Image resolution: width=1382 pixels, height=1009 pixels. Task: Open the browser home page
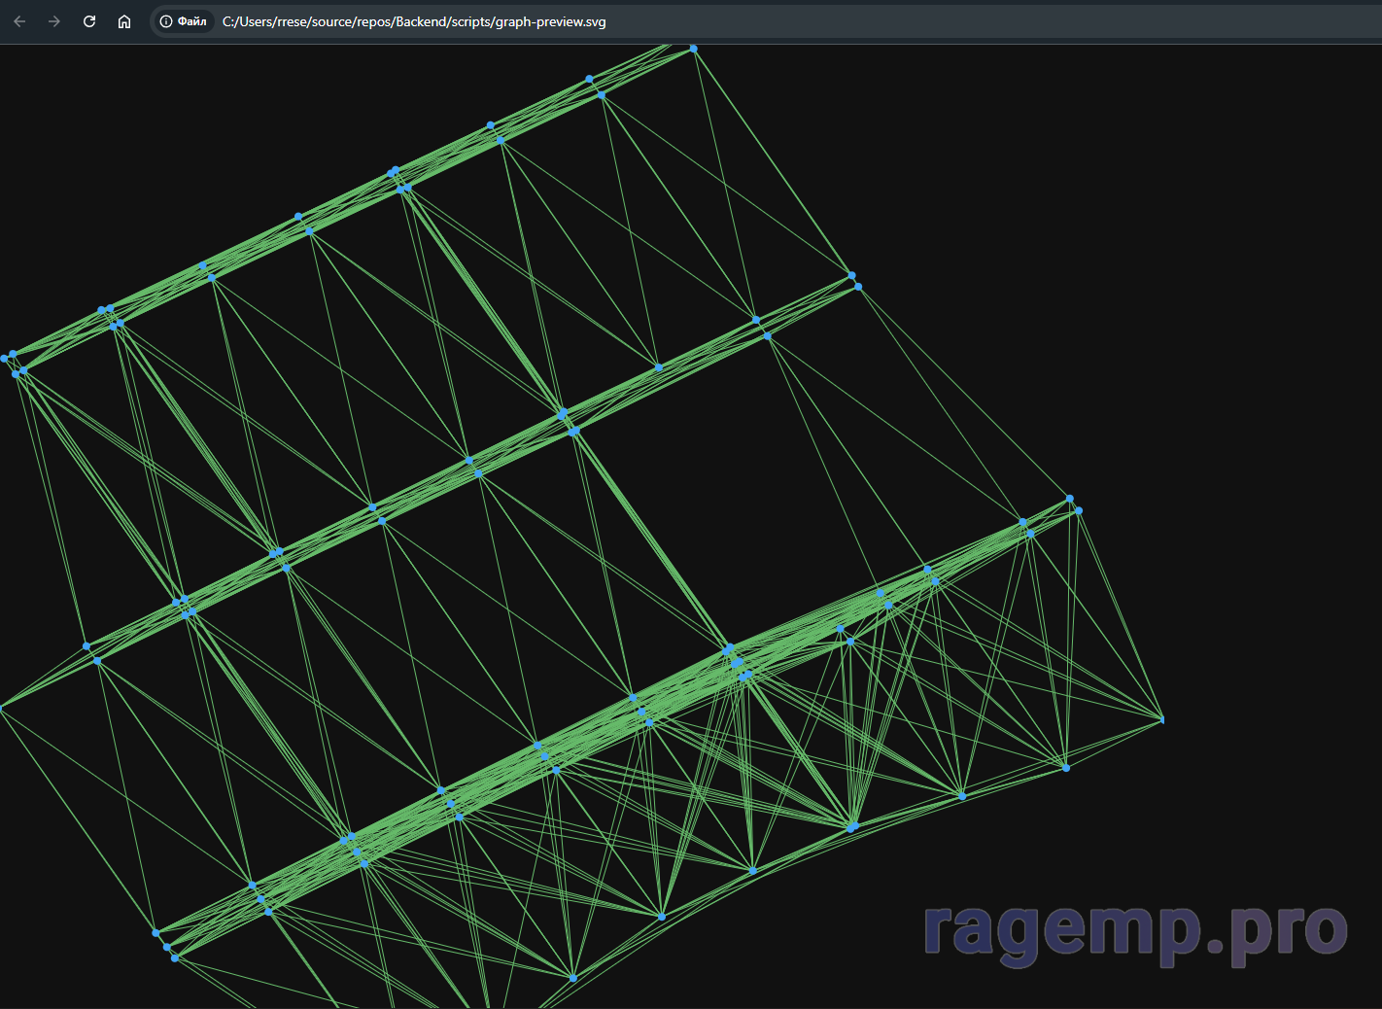124,21
